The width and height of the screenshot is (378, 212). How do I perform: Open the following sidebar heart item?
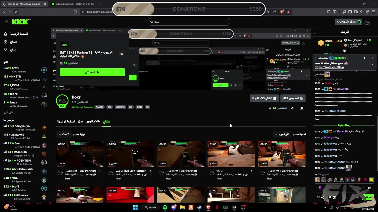(x=10, y=50)
